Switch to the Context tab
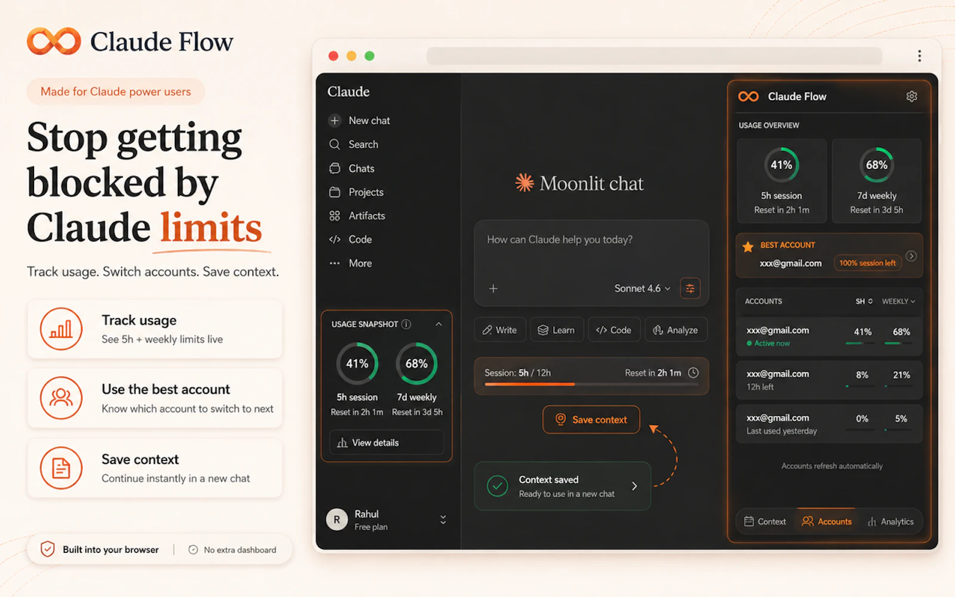The height and width of the screenshot is (597, 955). pos(765,522)
